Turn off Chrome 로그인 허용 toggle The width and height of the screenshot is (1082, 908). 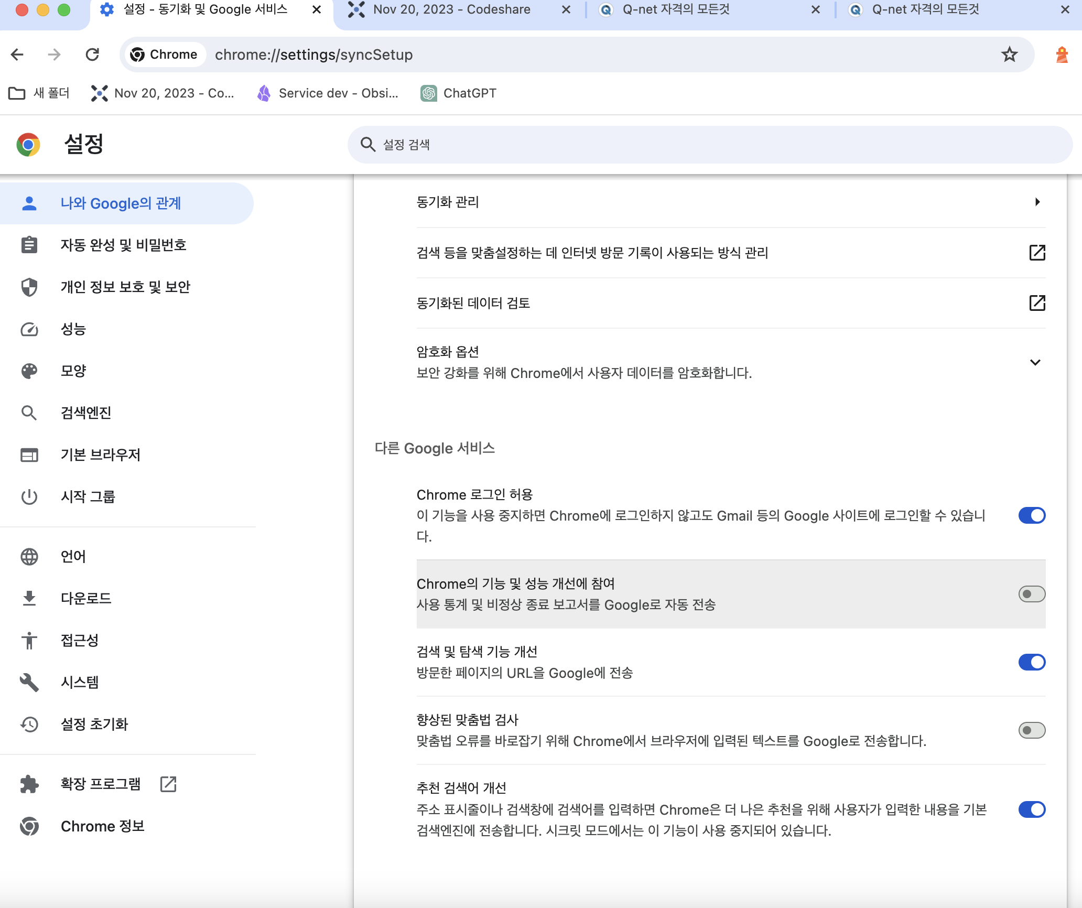[1032, 515]
